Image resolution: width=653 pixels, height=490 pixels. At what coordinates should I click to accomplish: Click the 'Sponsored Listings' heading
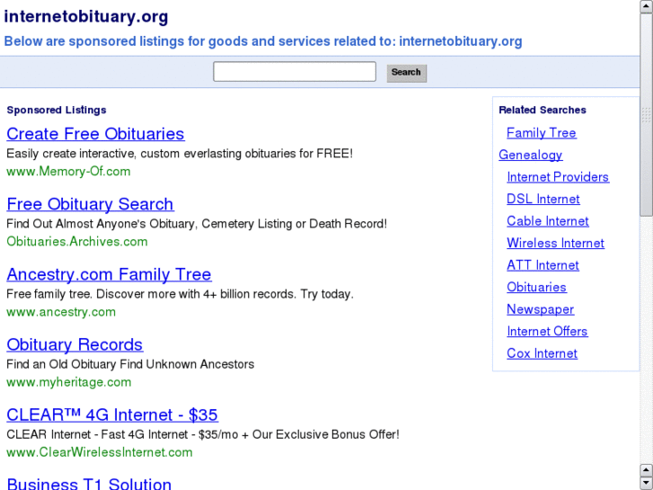coord(57,110)
